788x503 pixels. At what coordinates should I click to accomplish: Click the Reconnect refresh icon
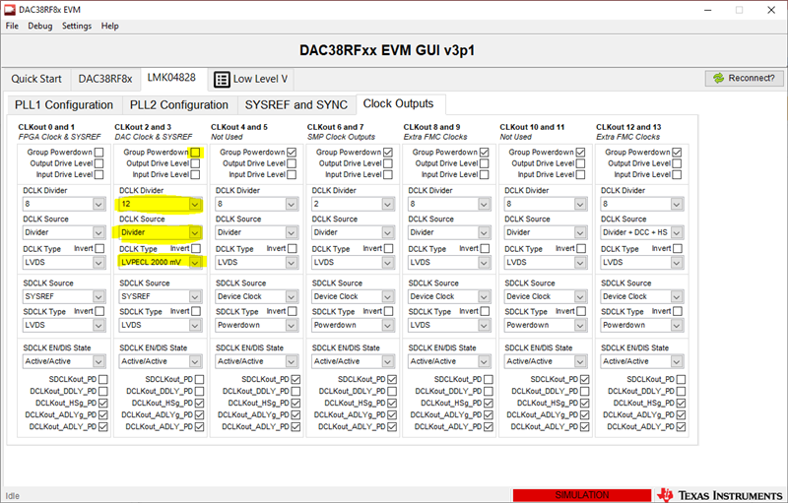tap(719, 79)
